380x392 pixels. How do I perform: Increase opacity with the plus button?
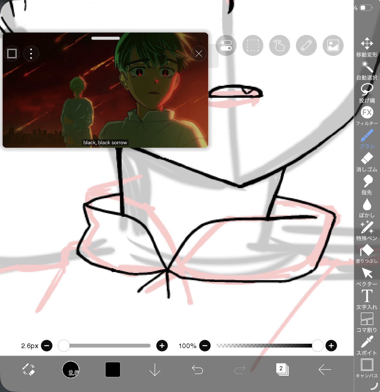(x=331, y=345)
